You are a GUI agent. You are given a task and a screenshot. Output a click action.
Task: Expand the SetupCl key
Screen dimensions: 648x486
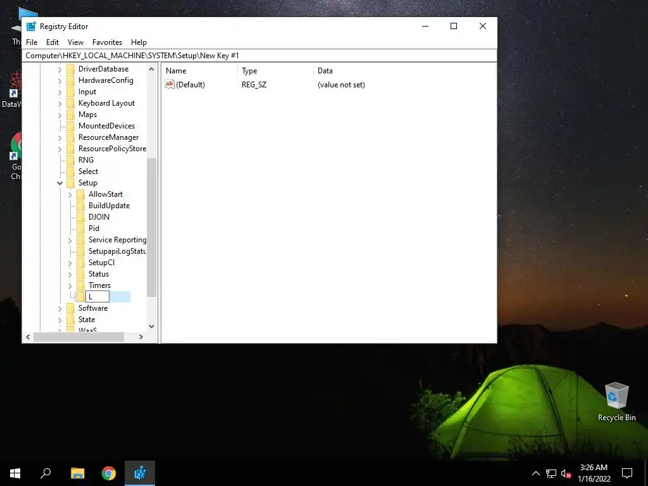point(70,263)
